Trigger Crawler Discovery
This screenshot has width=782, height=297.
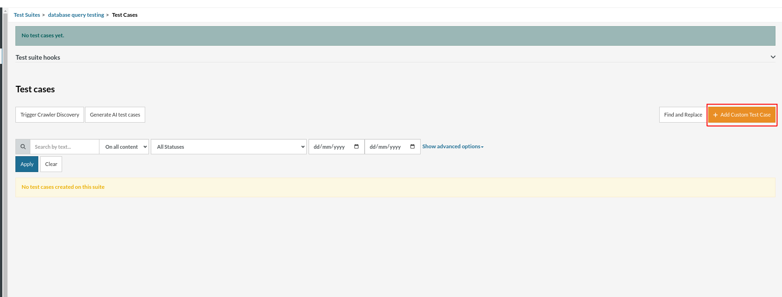tap(49, 115)
